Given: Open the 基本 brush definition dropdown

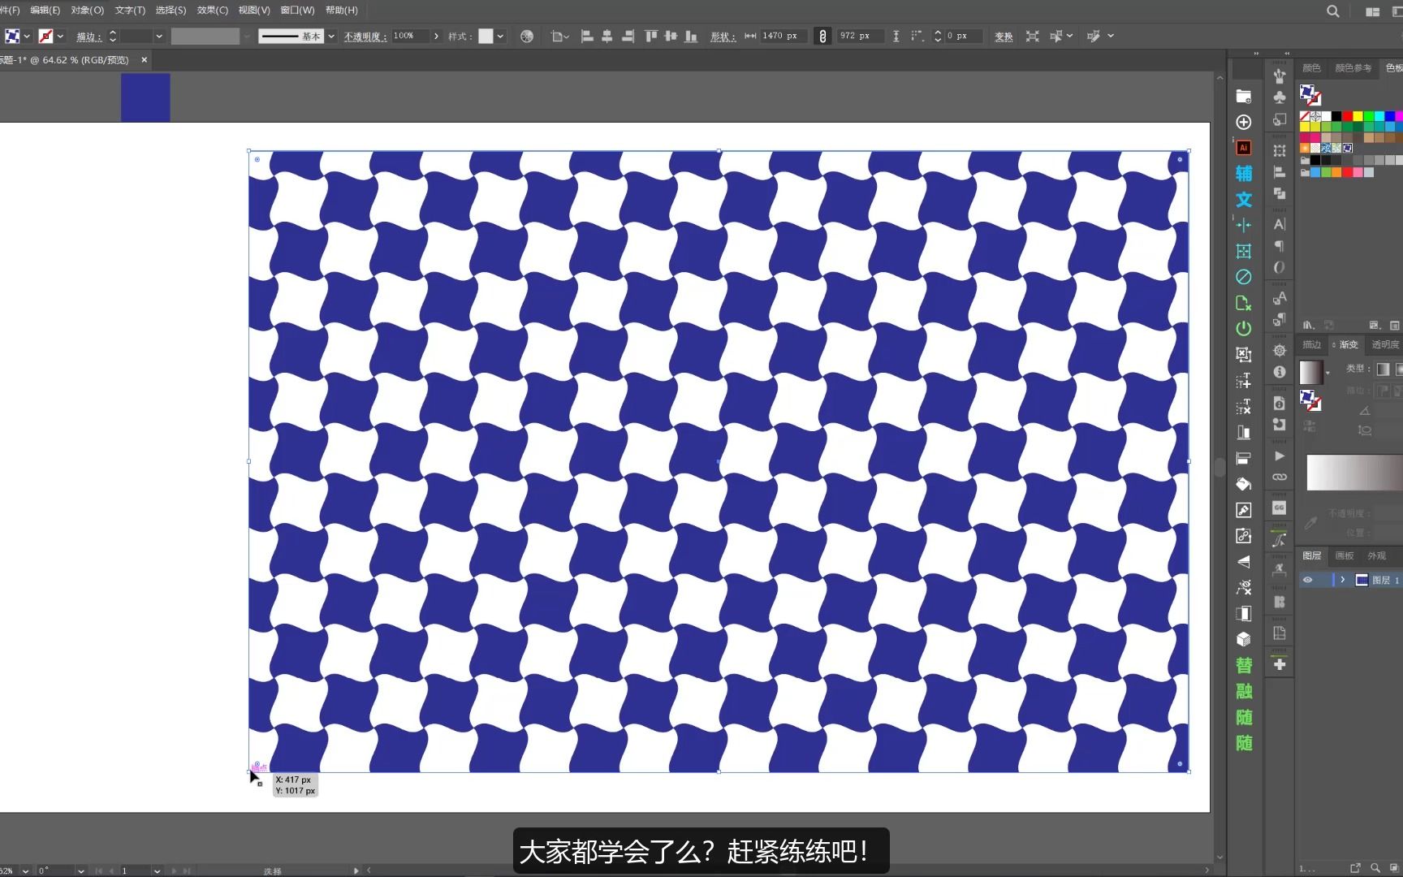Looking at the screenshot, I should (331, 37).
